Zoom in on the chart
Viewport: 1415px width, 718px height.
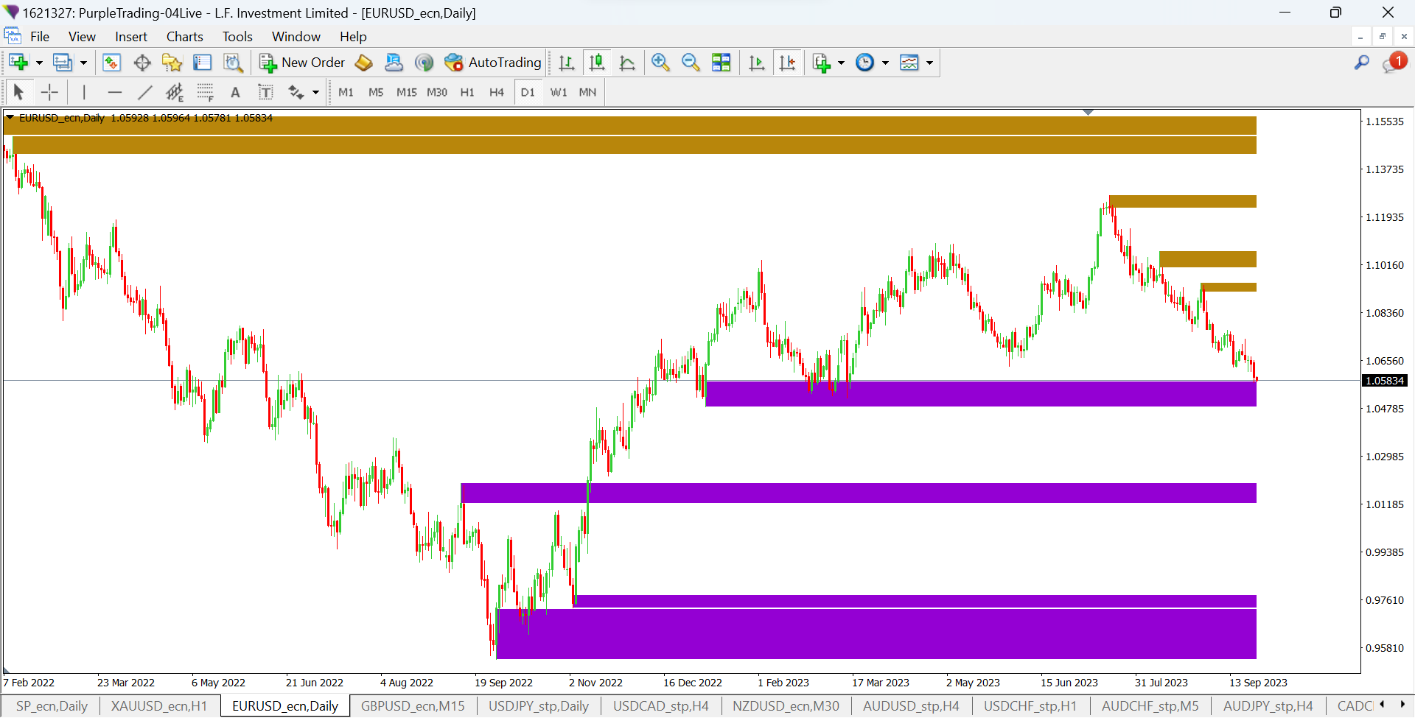660,63
